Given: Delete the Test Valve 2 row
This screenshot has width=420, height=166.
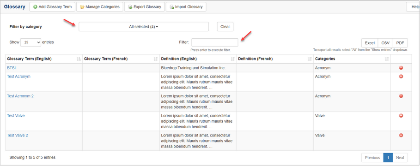Looking at the screenshot, I should [401, 135].
